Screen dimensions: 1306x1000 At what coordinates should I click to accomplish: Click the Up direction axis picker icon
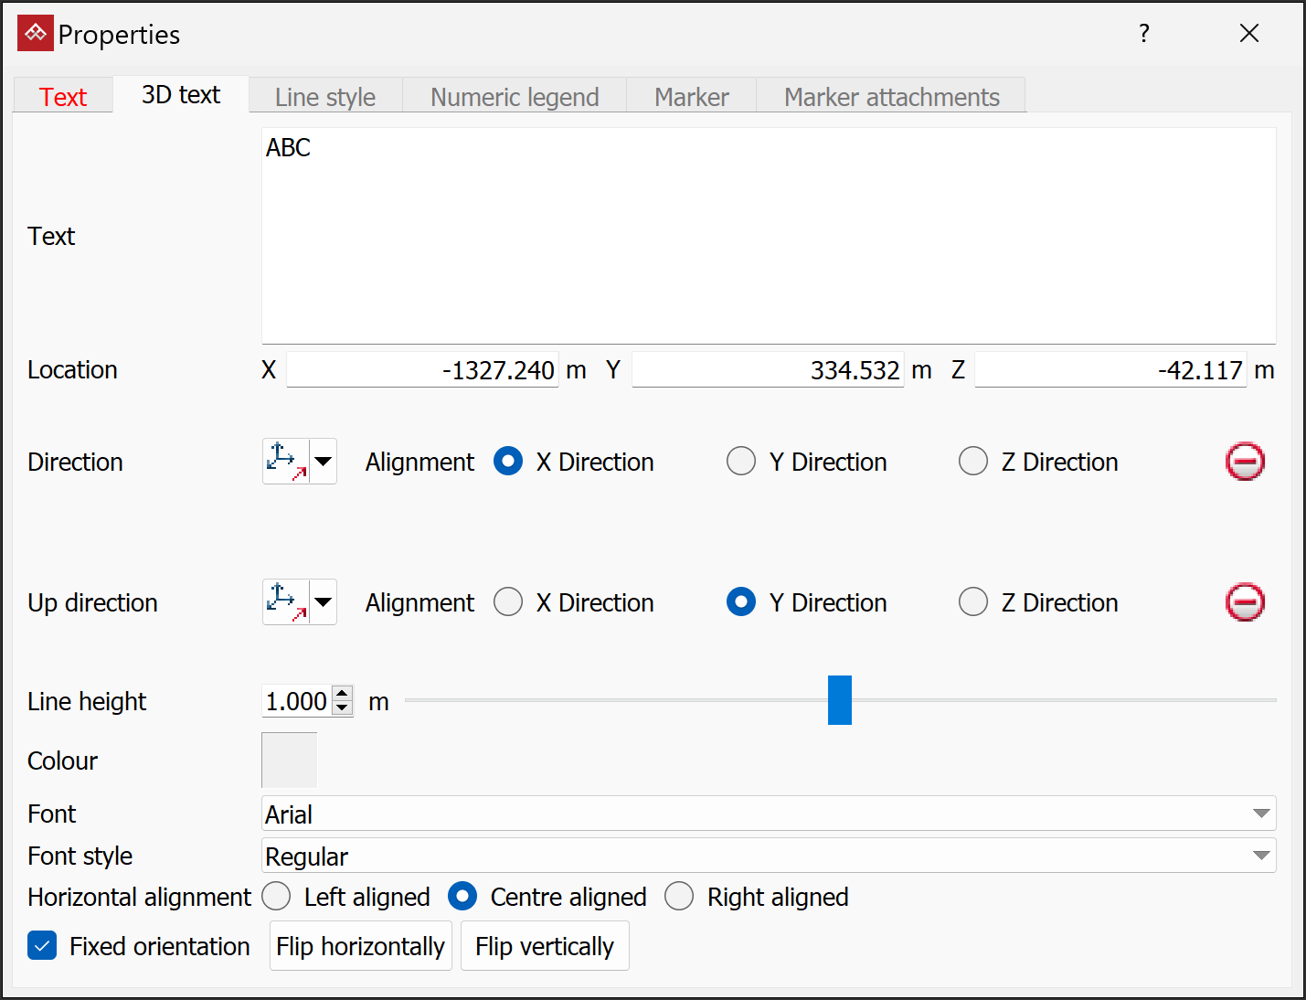click(x=286, y=602)
